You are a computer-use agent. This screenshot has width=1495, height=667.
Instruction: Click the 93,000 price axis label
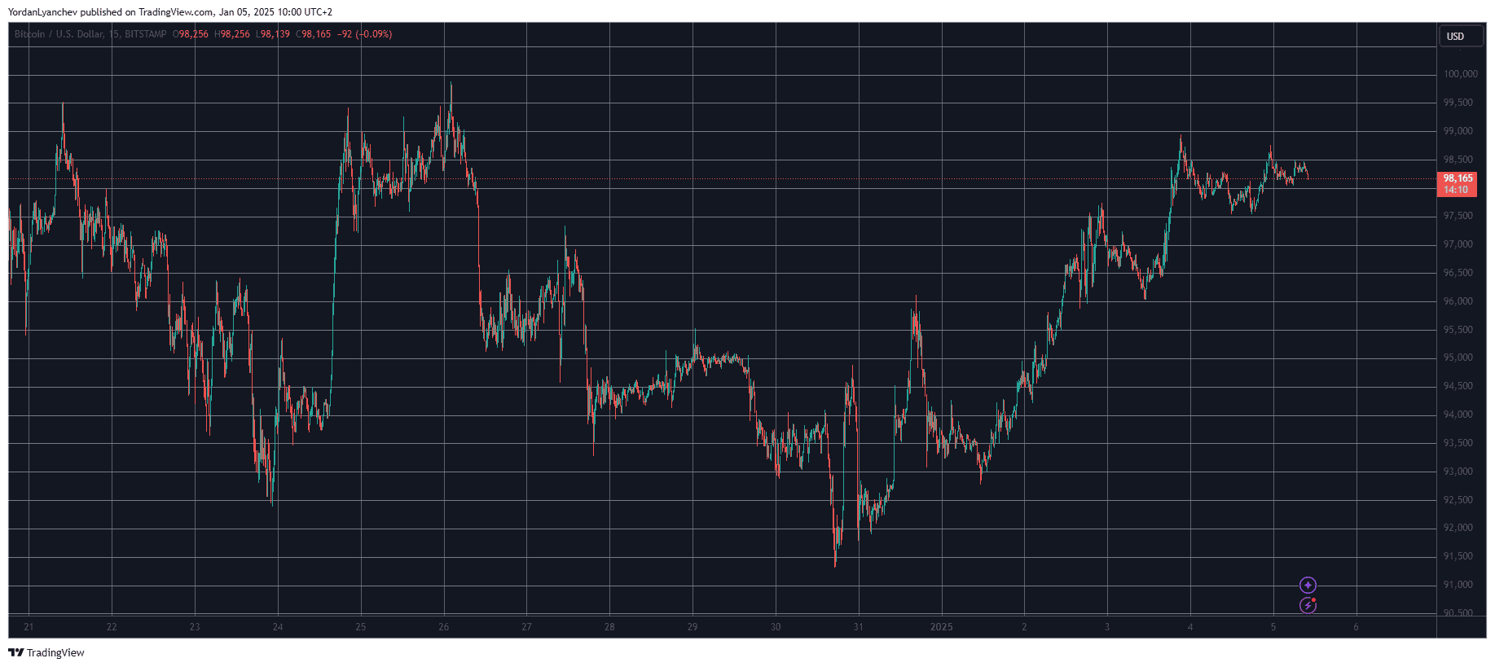click(1458, 472)
